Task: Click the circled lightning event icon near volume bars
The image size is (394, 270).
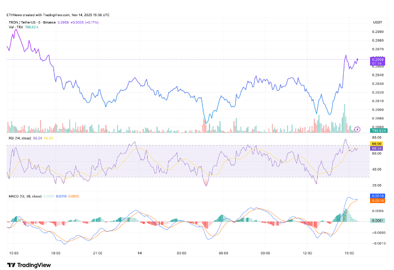Action: coord(357,129)
